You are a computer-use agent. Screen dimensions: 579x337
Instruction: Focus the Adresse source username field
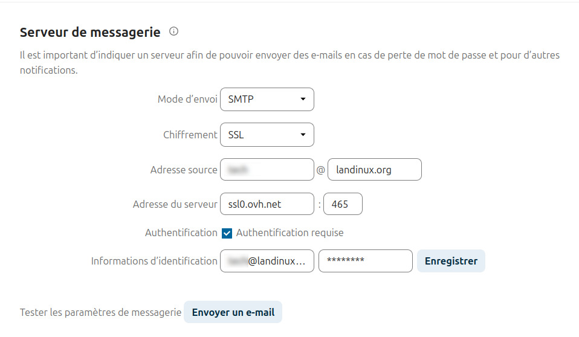267,170
